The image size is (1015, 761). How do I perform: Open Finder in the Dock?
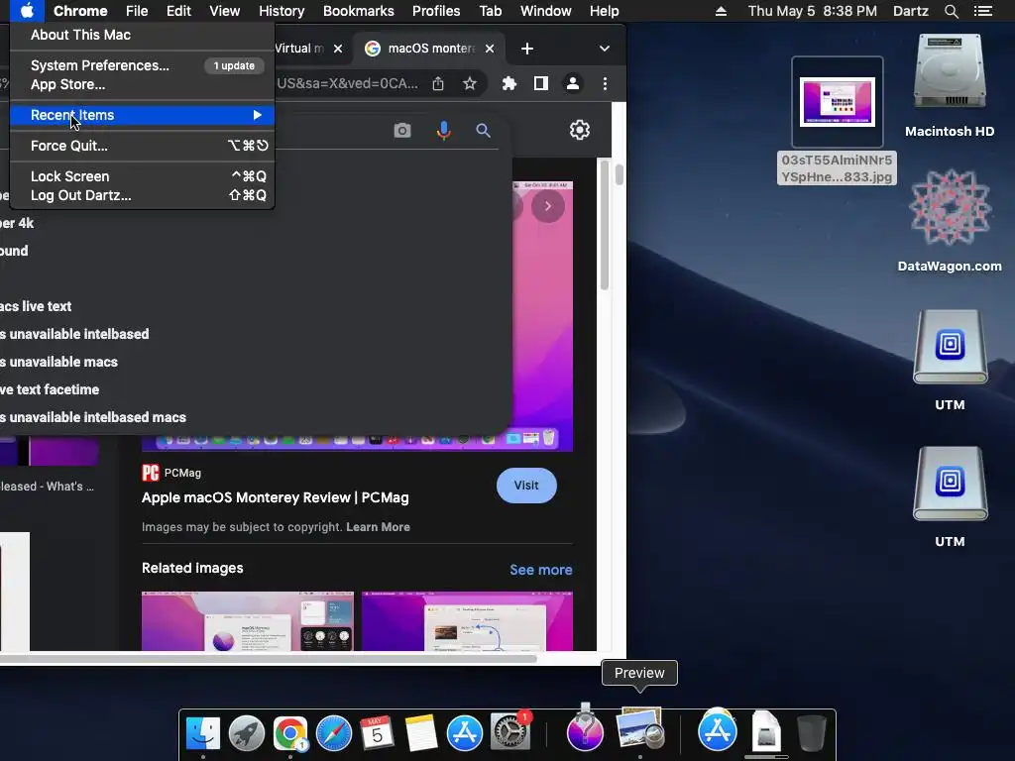[203, 733]
